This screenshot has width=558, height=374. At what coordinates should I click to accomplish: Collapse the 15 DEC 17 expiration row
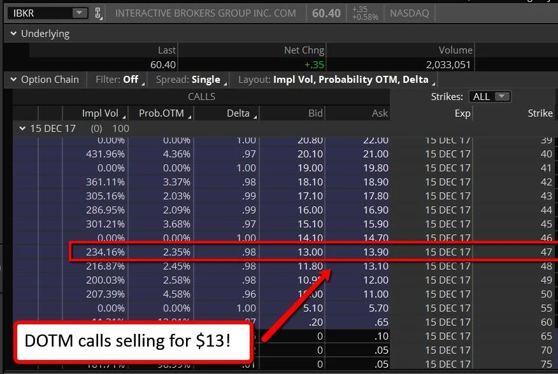[22, 129]
